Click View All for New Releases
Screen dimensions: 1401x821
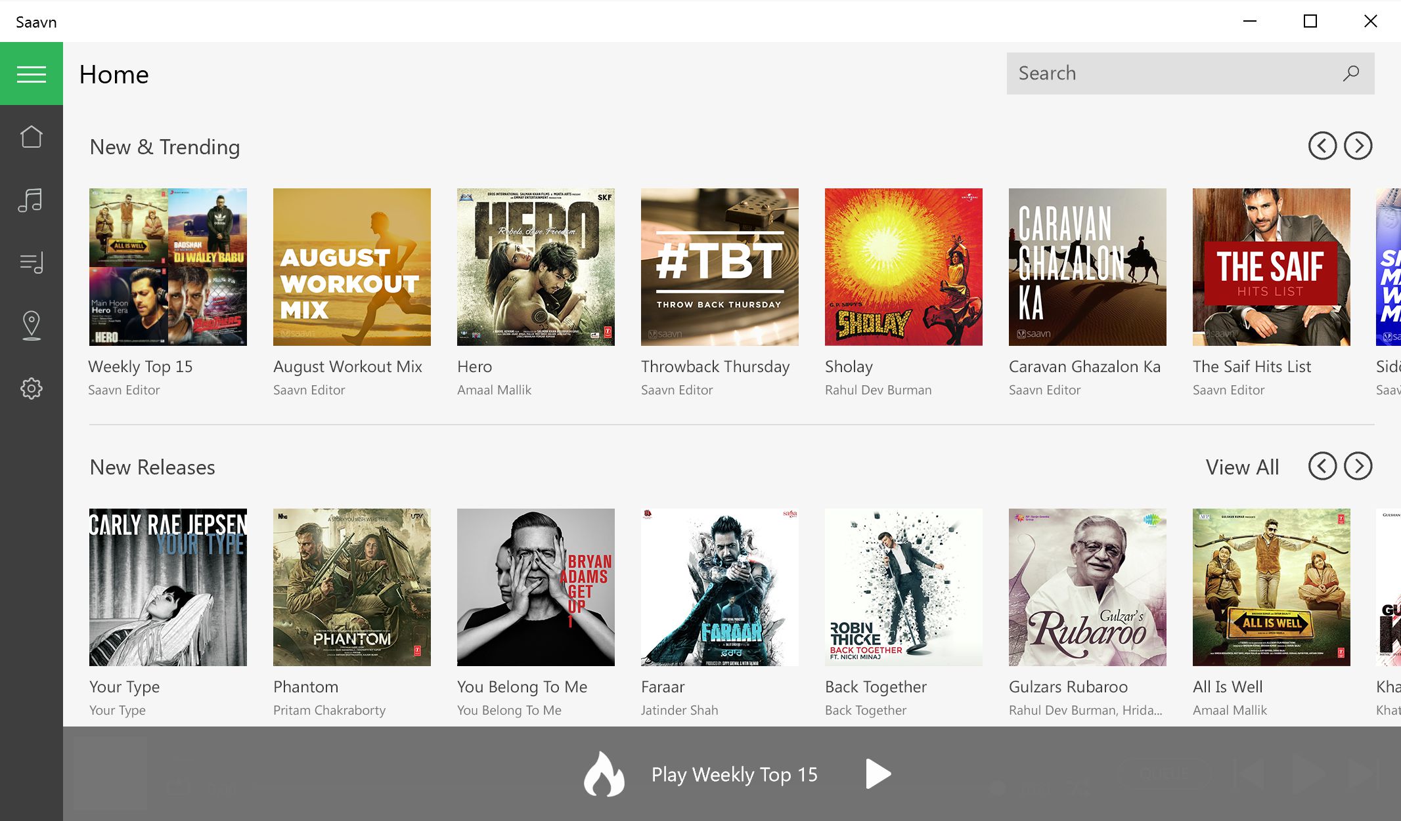point(1242,467)
